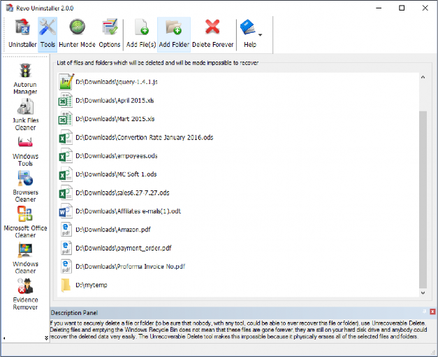
Task: Select Word icon of Affiliates e-mails(1).odt
Action: pyautogui.click(x=66, y=211)
